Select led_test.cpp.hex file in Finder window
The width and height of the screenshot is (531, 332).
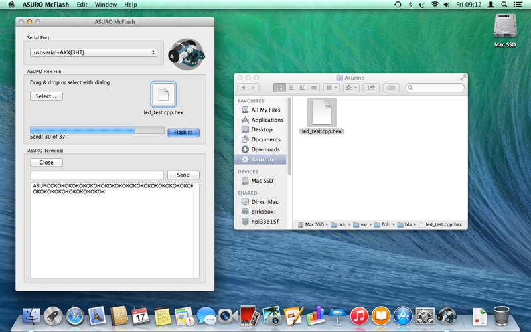(321, 116)
